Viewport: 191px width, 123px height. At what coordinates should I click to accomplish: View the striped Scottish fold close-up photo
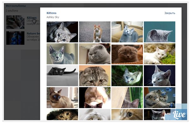click(95, 76)
